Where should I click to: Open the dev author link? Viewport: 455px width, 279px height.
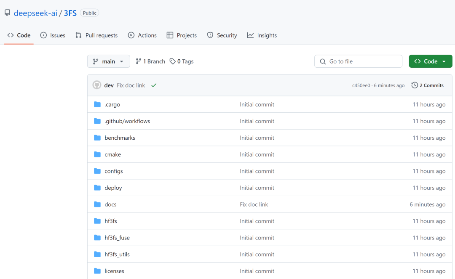coord(109,85)
